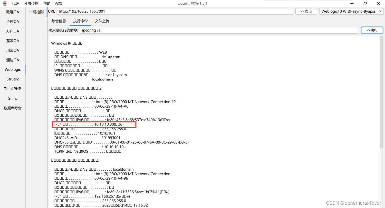
Task: Click the DNS server 10.10.10.10 line
Action: click(x=89, y=147)
